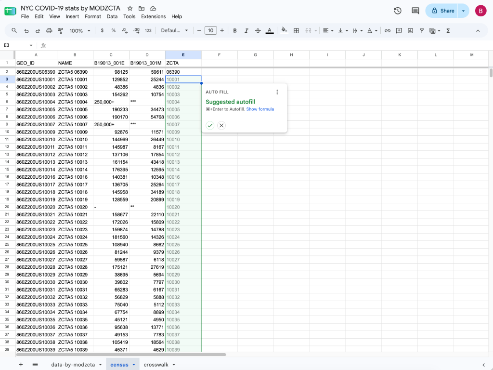Open text color picker

click(x=270, y=30)
